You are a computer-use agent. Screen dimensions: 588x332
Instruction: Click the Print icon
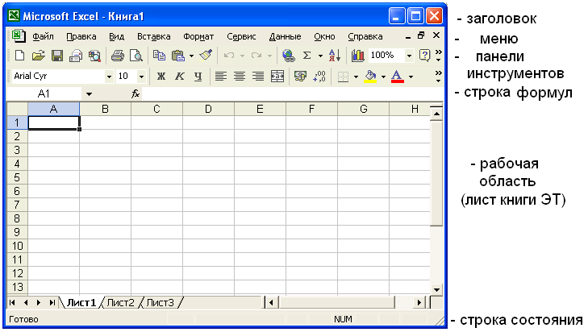pos(118,56)
